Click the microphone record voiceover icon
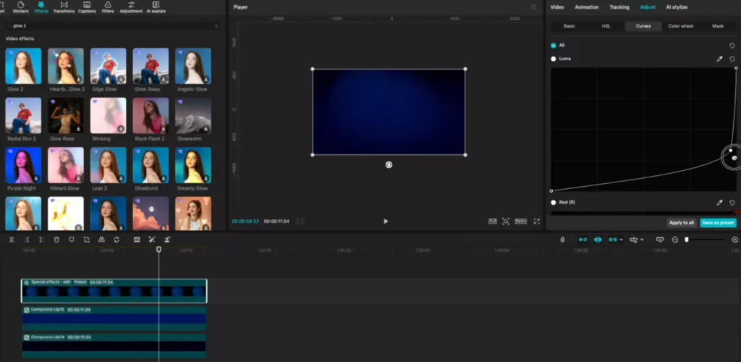741x362 pixels. click(562, 240)
